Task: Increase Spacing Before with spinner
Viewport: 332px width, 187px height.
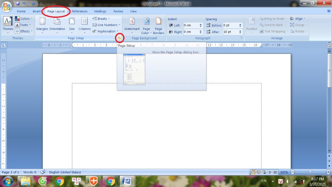Action: (240, 24)
